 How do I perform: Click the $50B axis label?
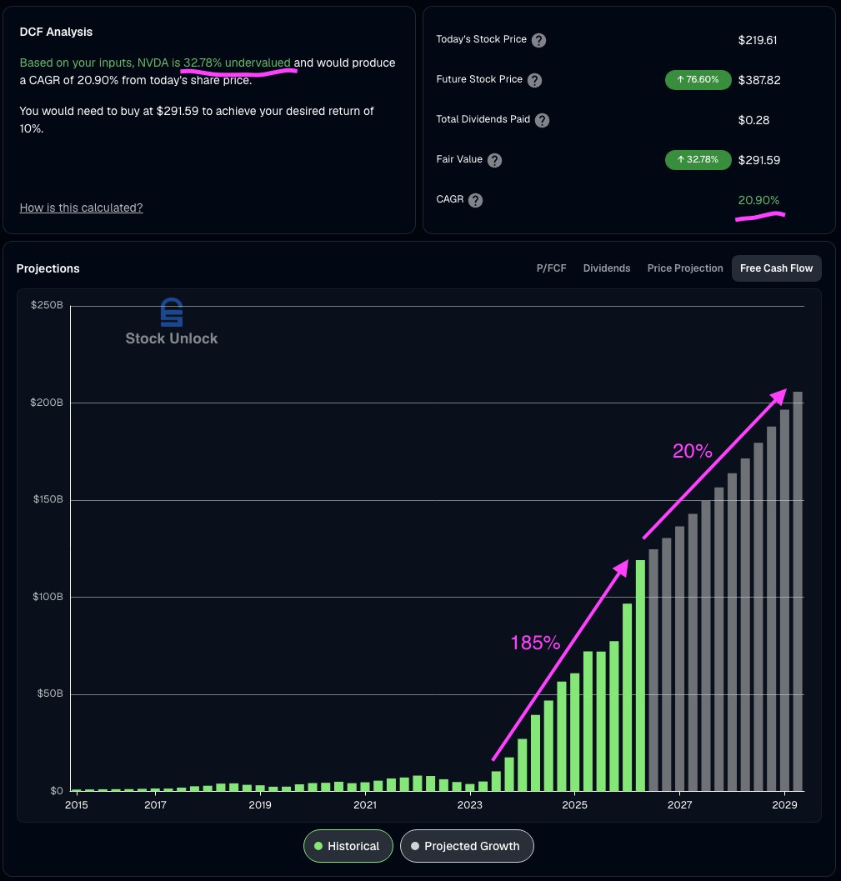point(50,693)
